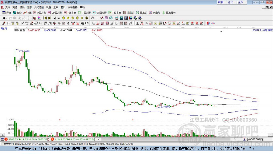Click the 主页 homepage button

click(242, 2)
